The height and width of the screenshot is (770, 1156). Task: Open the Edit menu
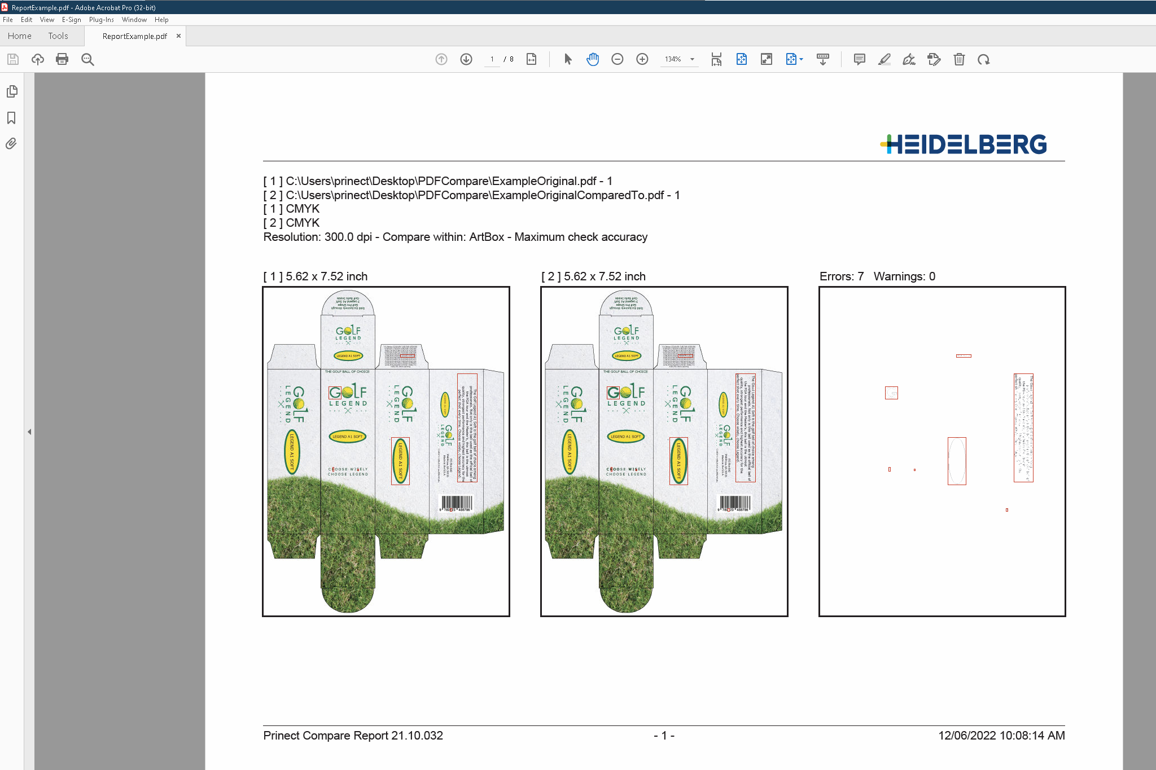coord(27,20)
